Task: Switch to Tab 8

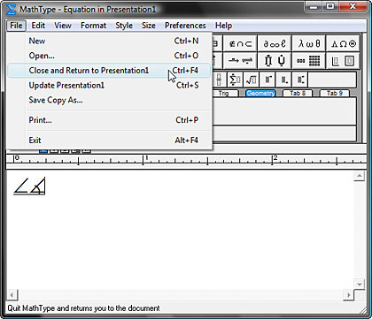Action: pyautogui.click(x=298, y=94)
